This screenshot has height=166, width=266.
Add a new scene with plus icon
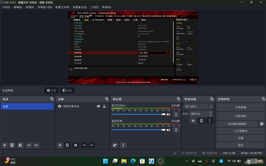tap(5, 145)
